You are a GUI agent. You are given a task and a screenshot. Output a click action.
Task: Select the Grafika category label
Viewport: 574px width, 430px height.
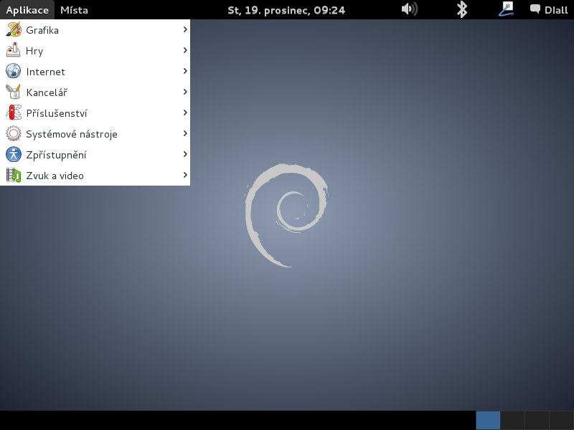click(x=42, y=30)
